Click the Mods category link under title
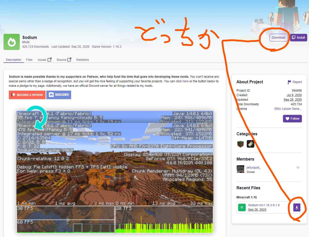Image resolution: width=309 pixels, height=237 pixels. point(26,42)
